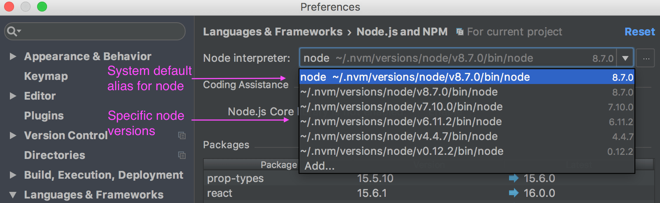Select node v7.10.0 interpreter option
660x203 pixels.
coord(467,107)
